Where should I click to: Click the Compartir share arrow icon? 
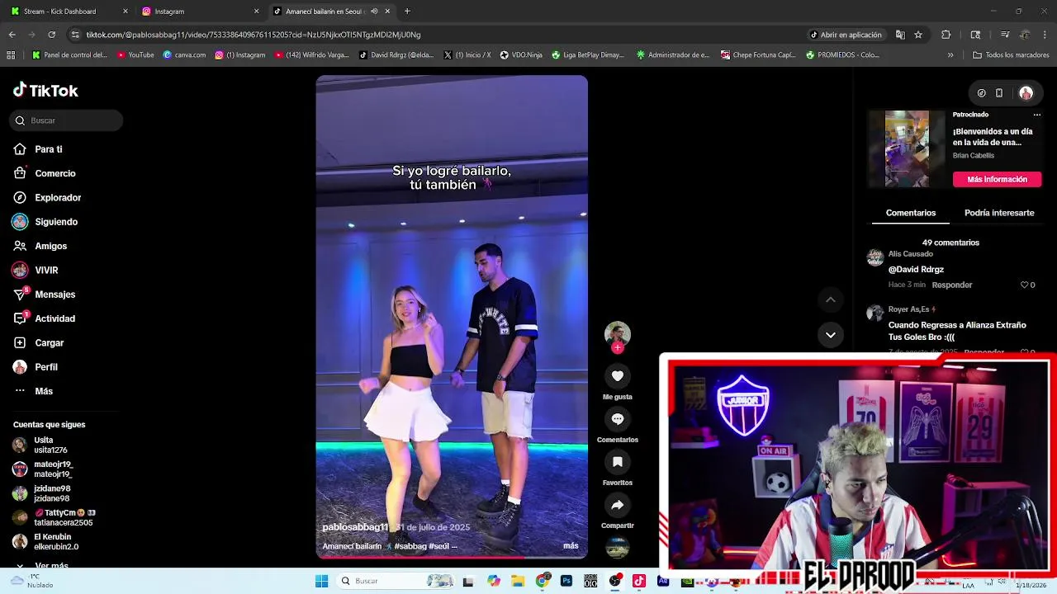pyautogui.click(x=617, y=504)
